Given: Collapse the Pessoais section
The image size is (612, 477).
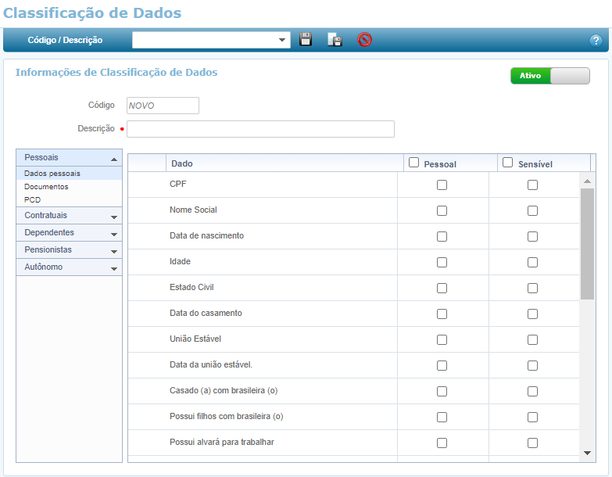Looking at the screenshot, I should (x=69, y=158).
